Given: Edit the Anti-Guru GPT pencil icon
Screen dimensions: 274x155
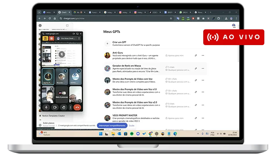Looking at the screenshot, I should point(196,55).
